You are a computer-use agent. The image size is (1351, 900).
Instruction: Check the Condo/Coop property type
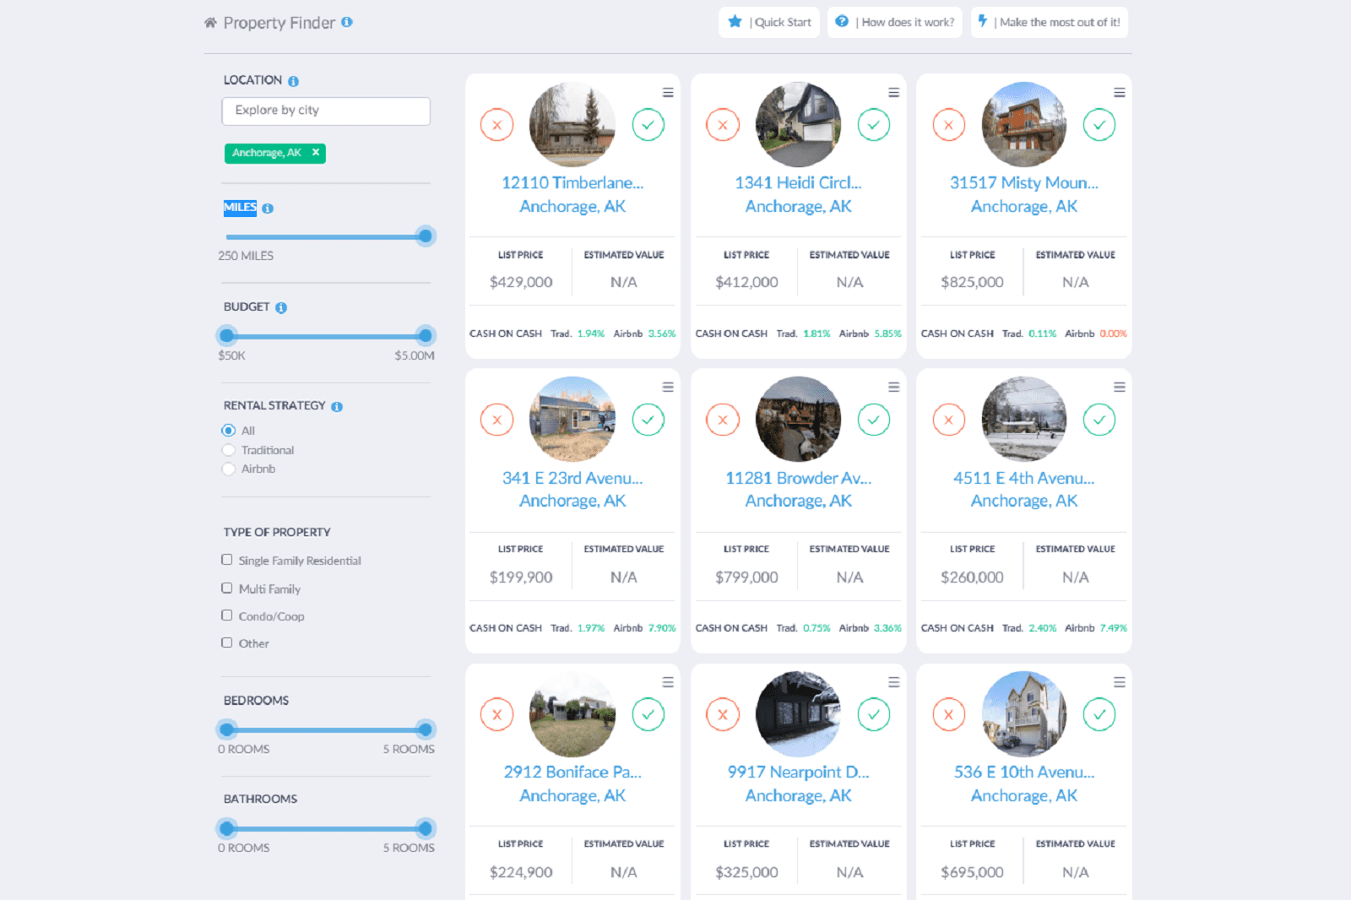coord(226,615)
